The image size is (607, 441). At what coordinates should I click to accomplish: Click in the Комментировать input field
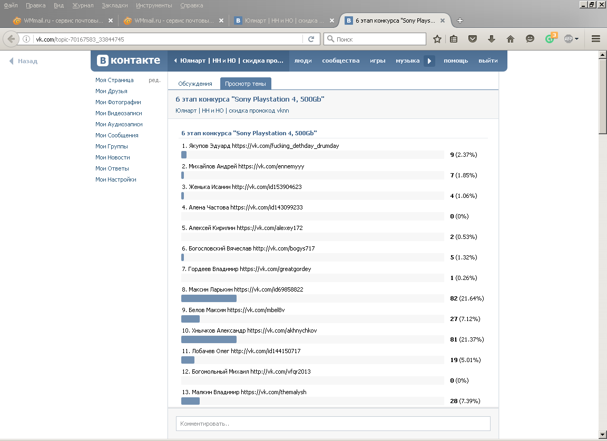coord(333,424)
